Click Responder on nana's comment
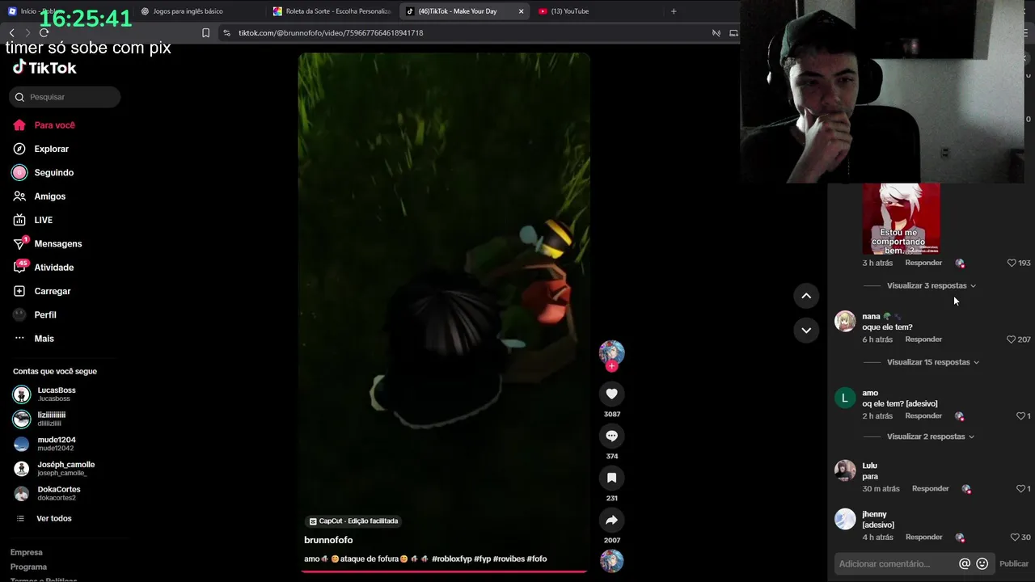 click(x=923, y=339)
